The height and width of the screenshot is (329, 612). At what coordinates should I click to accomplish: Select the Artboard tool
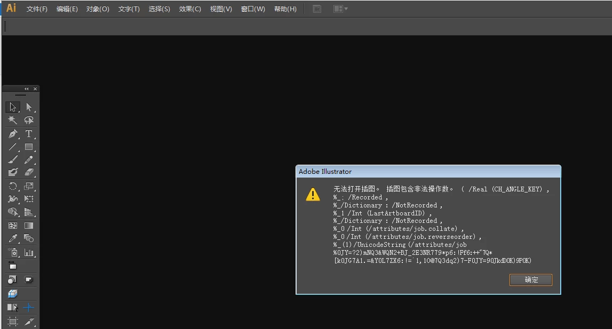click(x=12, y=322)
